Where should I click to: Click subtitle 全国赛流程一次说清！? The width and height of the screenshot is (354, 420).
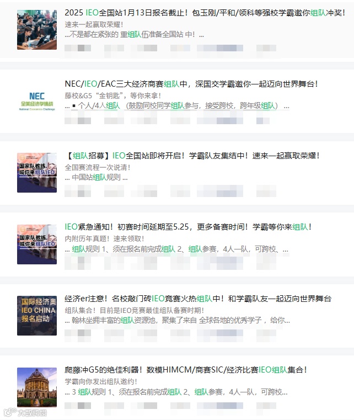[98, 168]
